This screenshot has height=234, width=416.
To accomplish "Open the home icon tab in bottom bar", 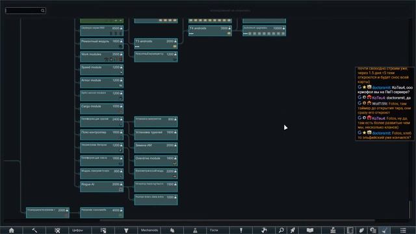I will (12, 230).
